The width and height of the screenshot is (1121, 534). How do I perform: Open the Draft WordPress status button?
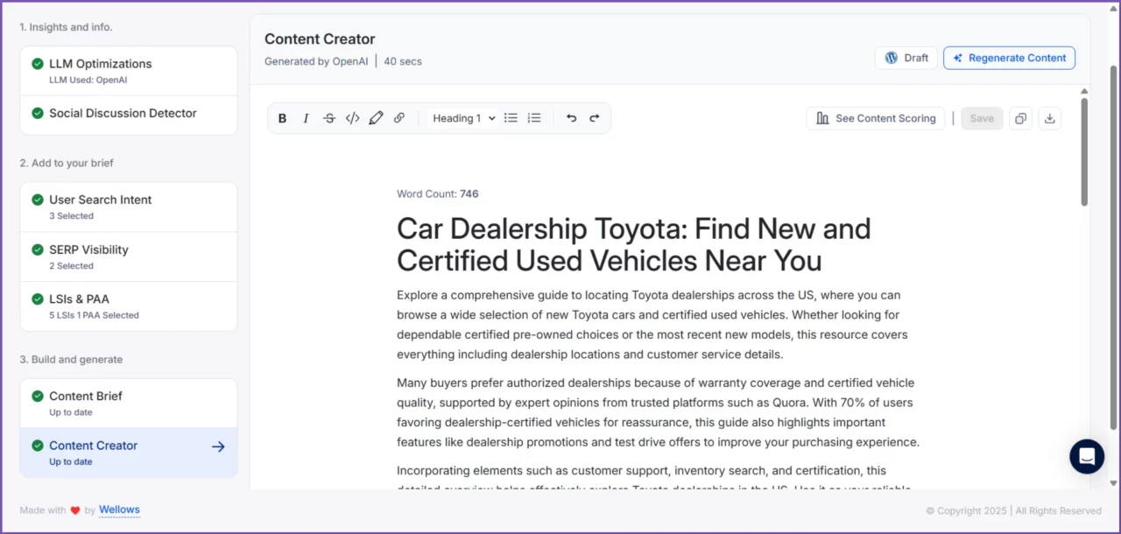pos(906,58)
